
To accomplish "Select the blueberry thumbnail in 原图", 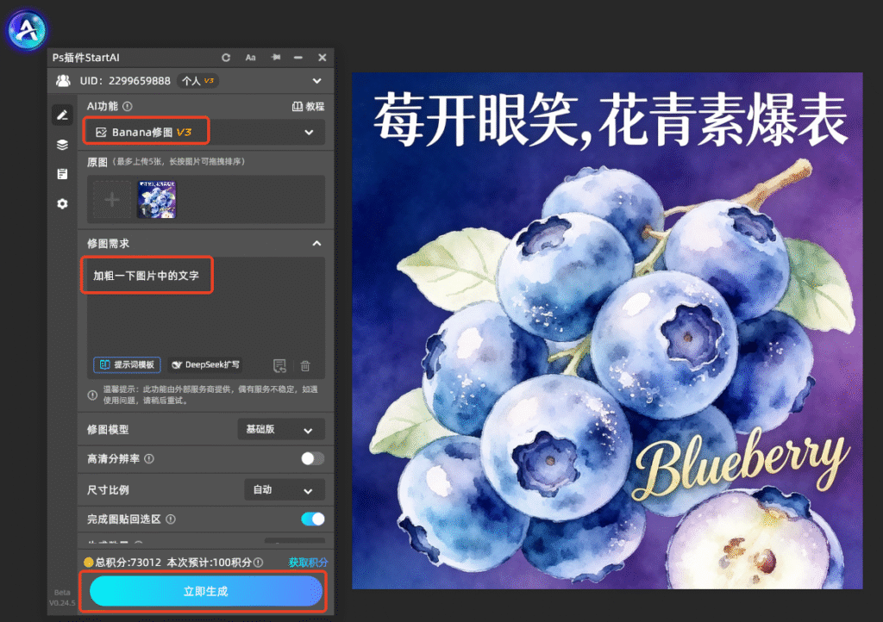I will 157,199.
